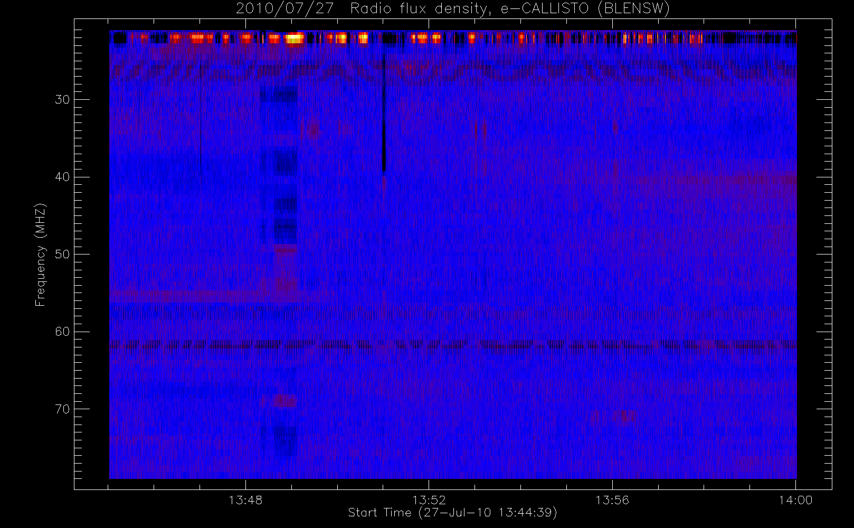The image size is (854, 528).
Task: Click the 60 MHz frequency tick label
Action: coord(62,332)
